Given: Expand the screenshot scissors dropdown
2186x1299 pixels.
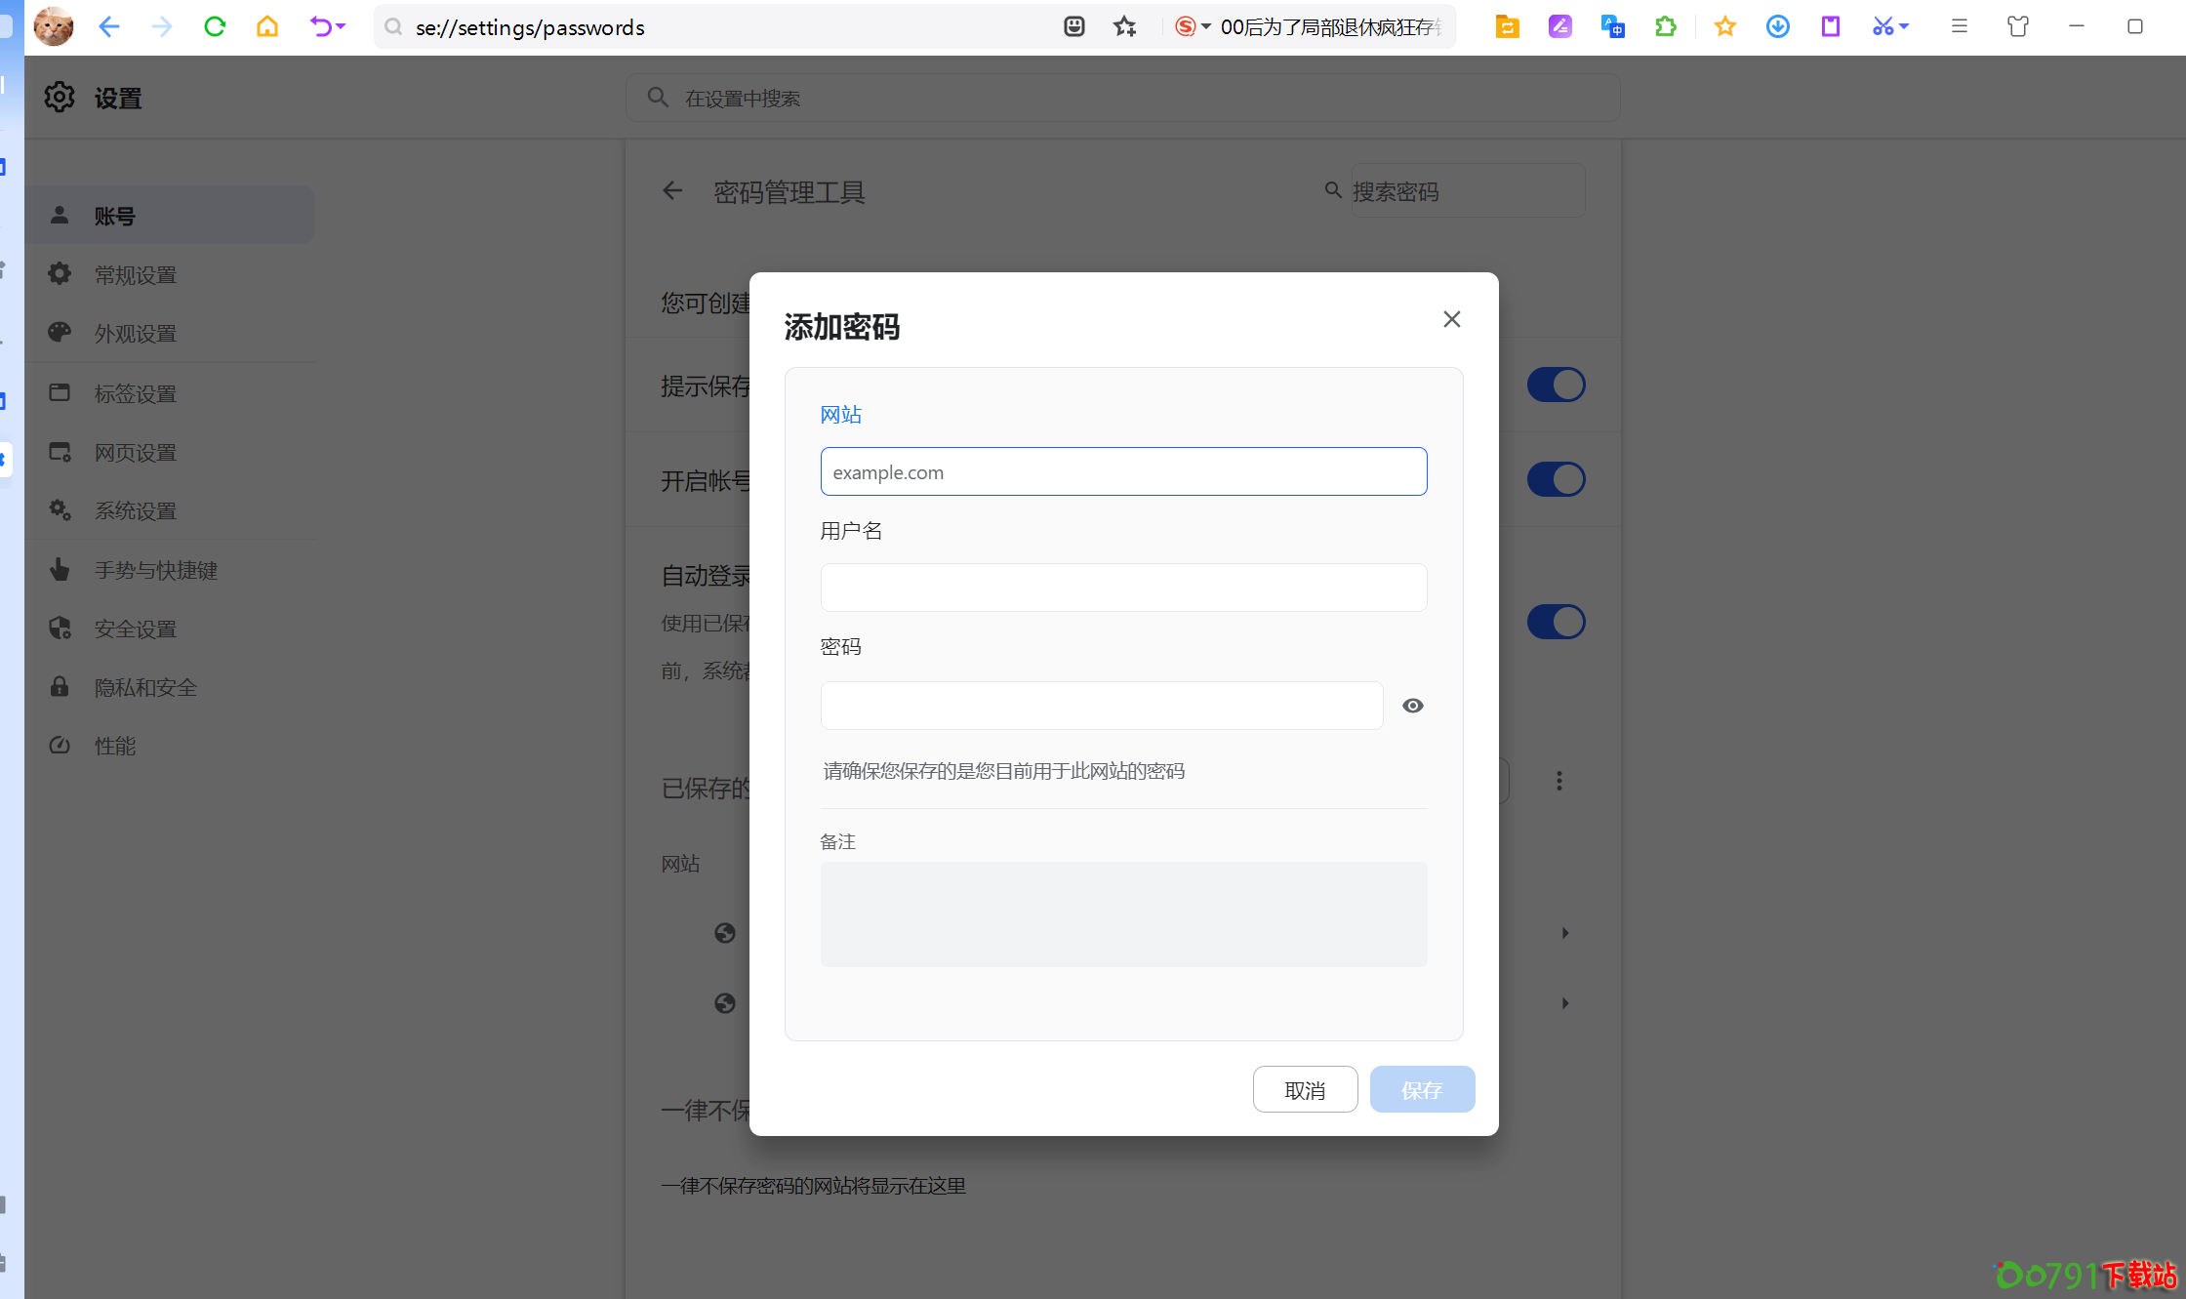Looking at the screenshot, I should [x=1904, y=27].
